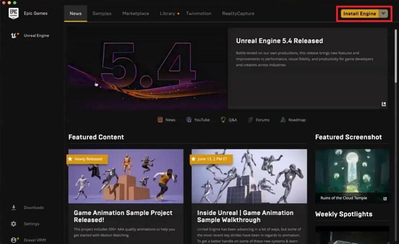Click the Forums speech bubble icon

point(250,119)
